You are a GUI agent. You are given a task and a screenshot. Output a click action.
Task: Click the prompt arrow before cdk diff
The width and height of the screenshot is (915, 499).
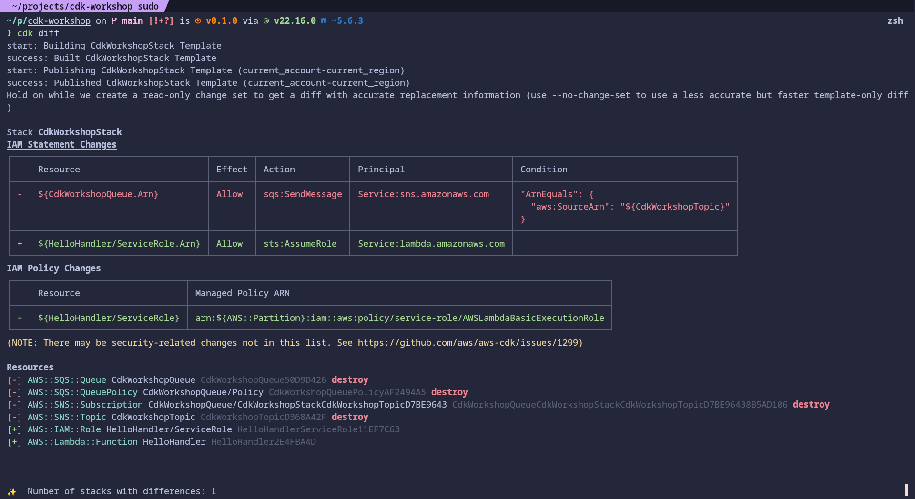pos(9,33)
